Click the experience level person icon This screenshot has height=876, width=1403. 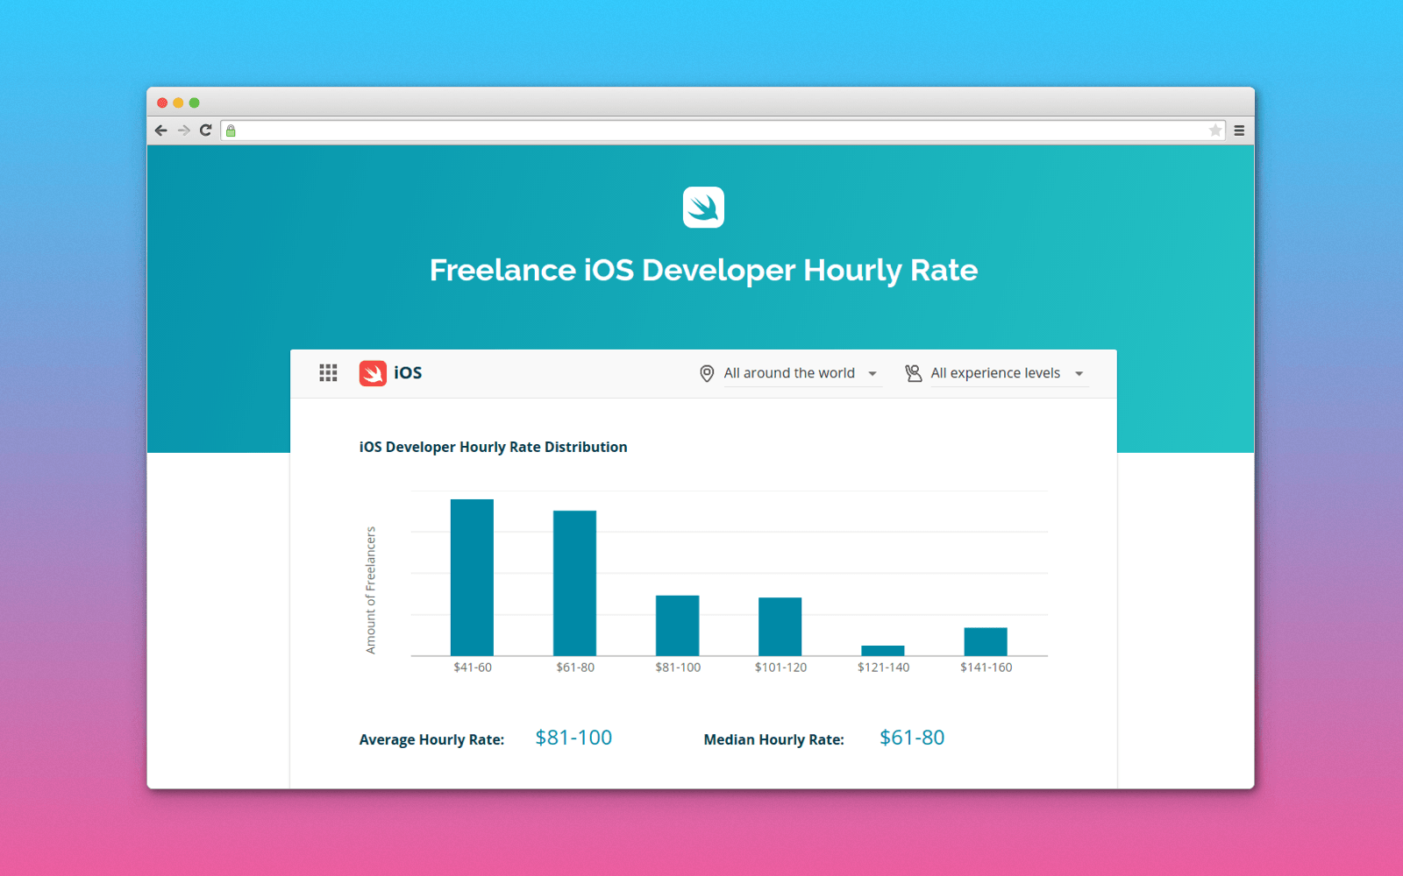(913, 373)
